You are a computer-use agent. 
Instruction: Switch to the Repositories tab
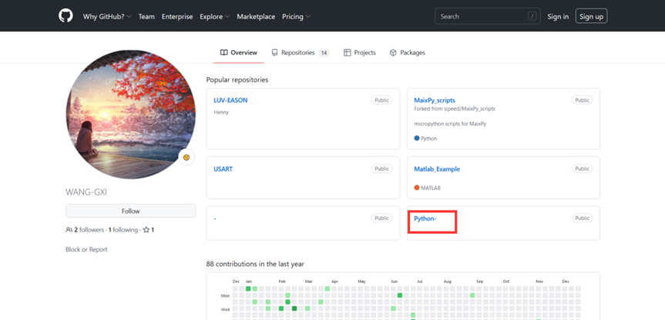coord(299,53)
